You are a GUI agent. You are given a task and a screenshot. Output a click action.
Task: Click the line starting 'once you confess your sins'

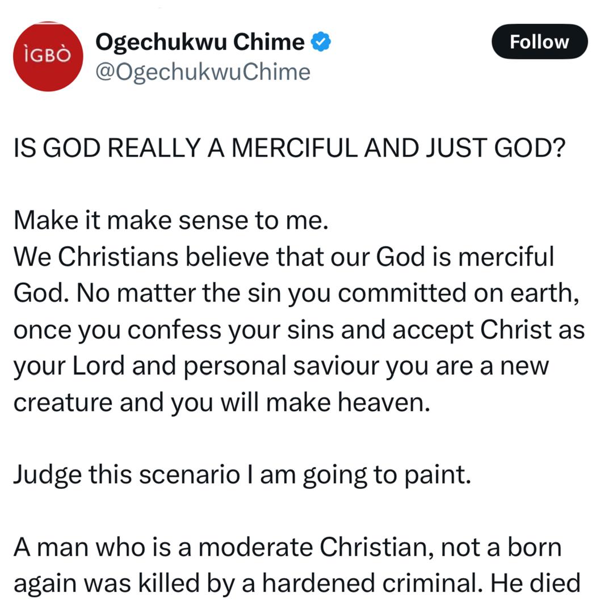pyautogui.click(x=299, y=330)
